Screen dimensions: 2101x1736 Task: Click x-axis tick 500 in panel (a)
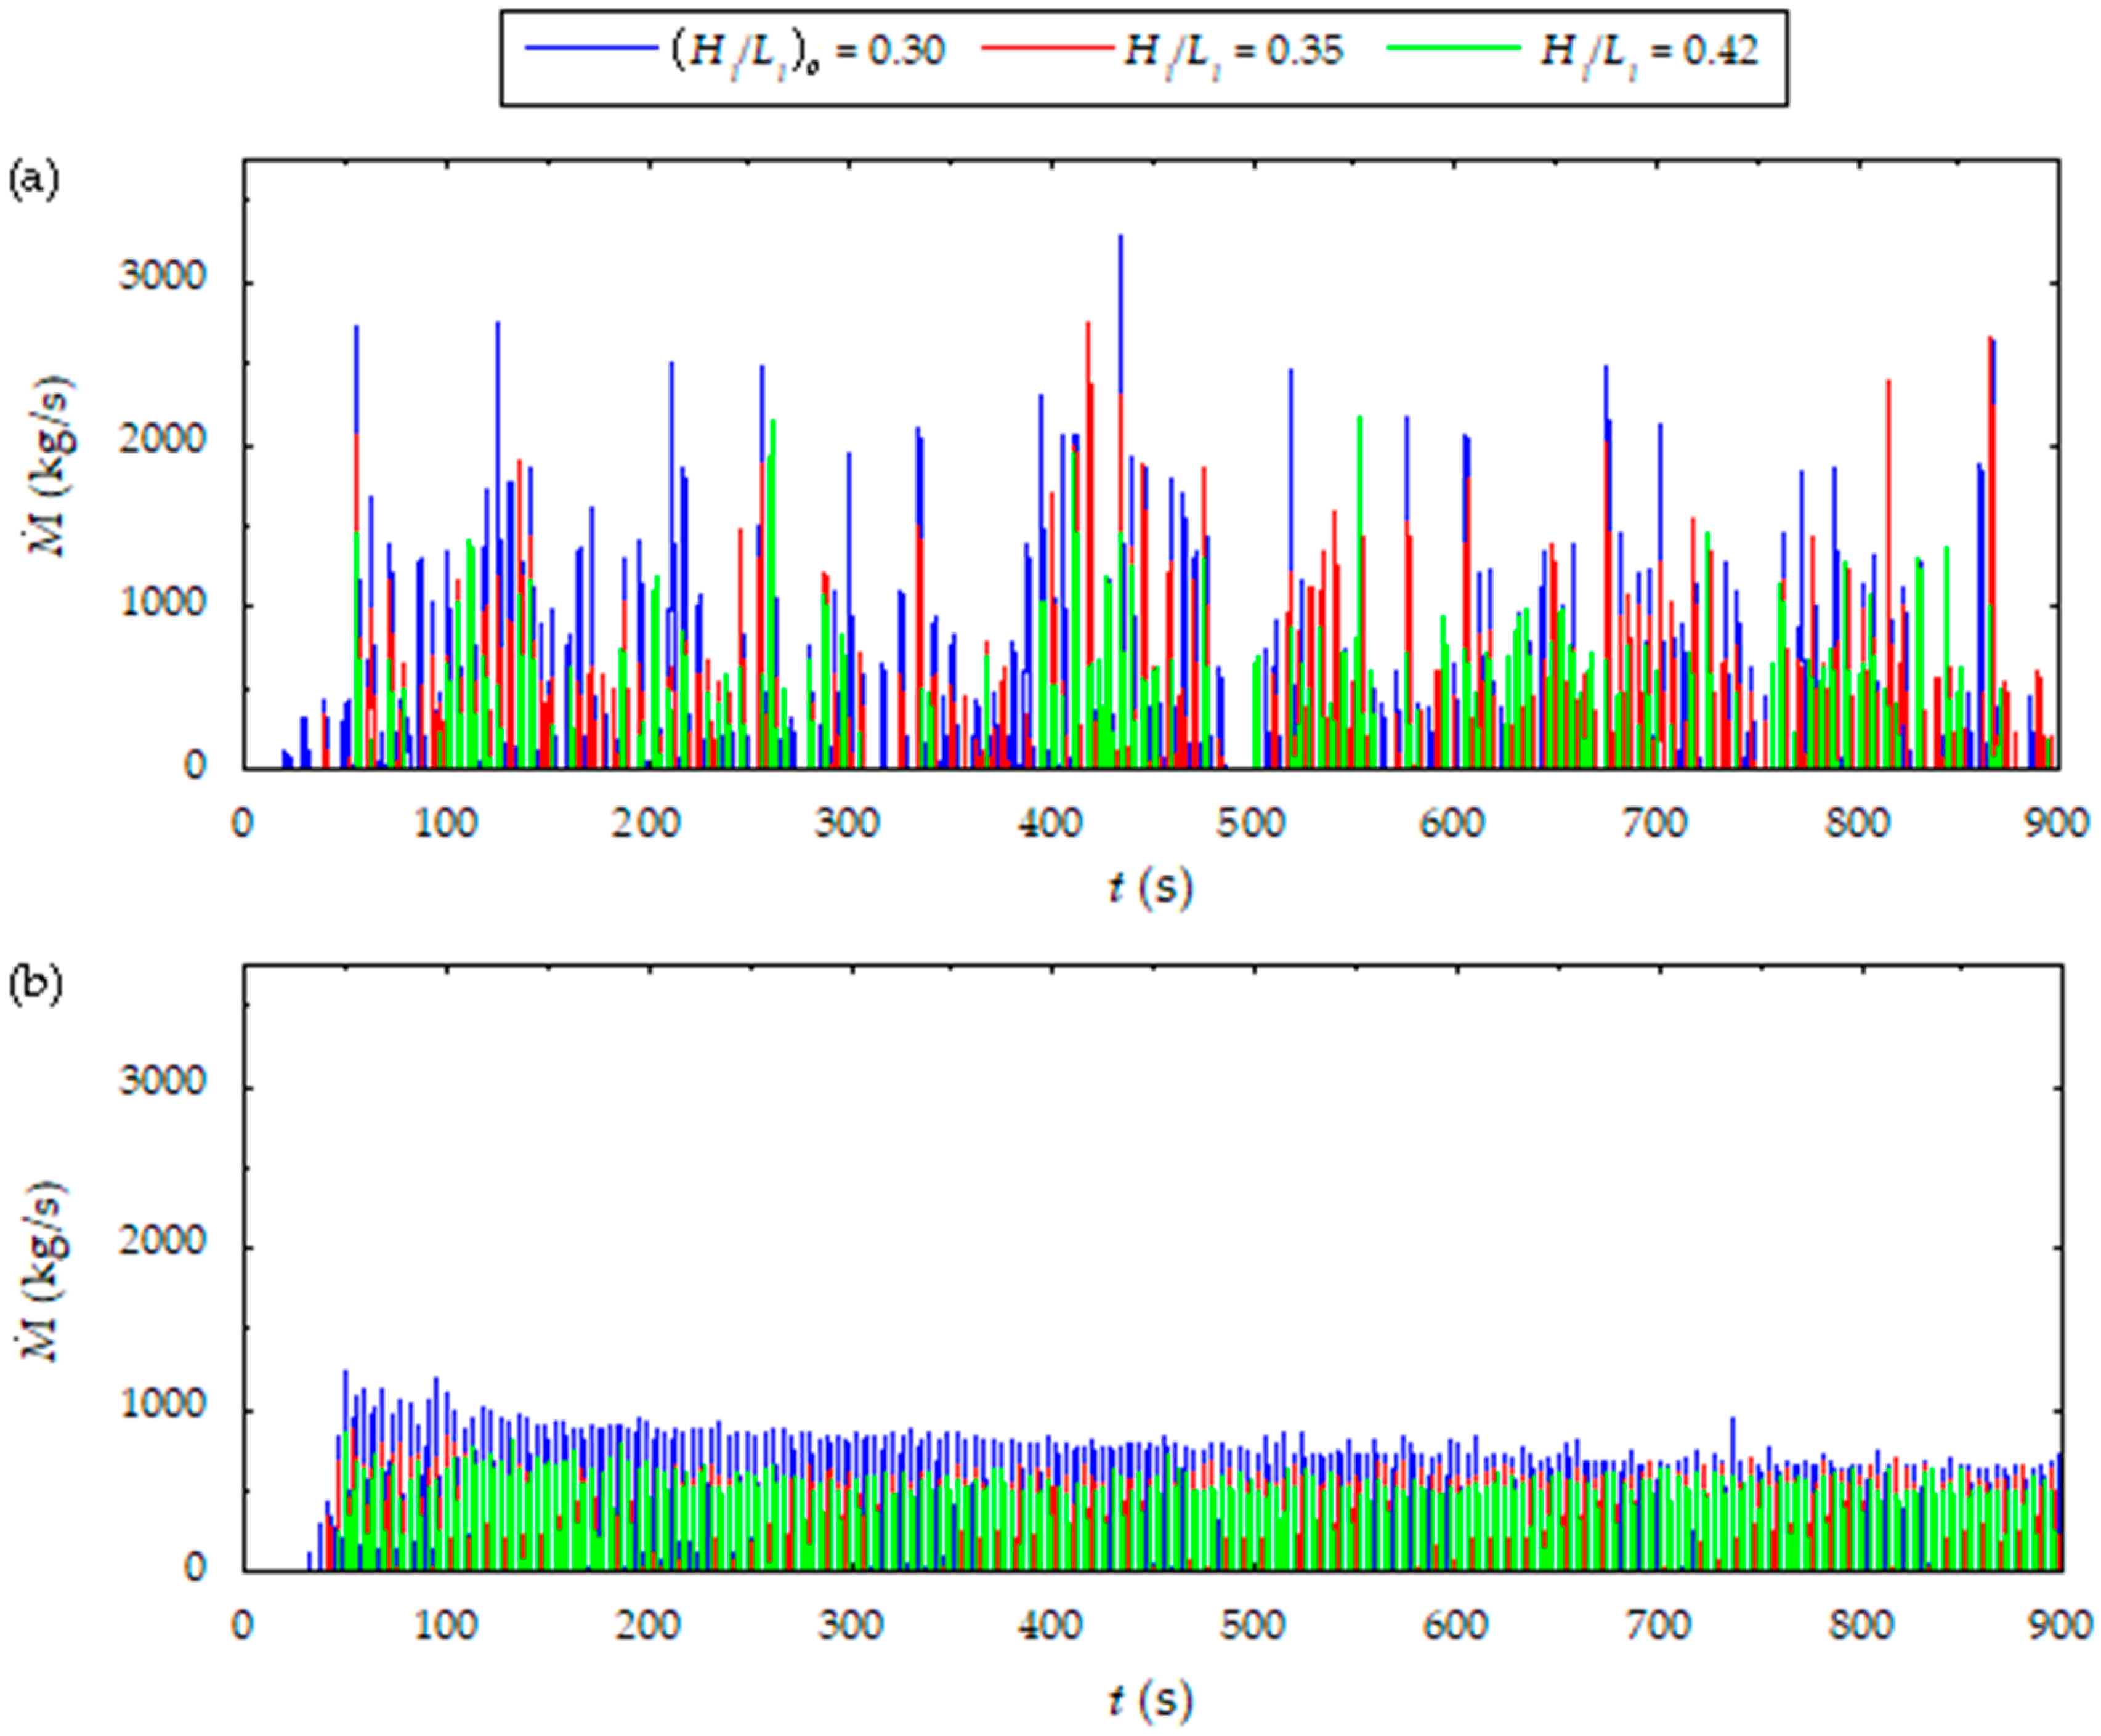(1252, 824)
